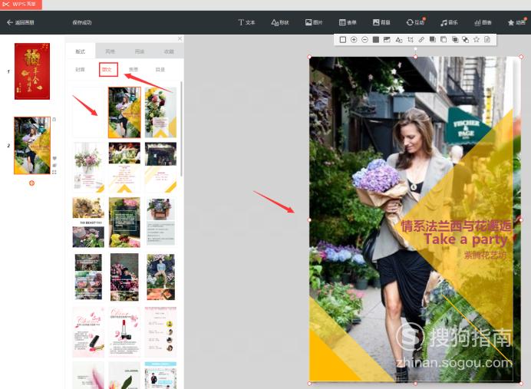Viewport: 531px width, 389px height.
Task: Click the crop icon in floating toolbar
Action: pyautogui.click(x=410, y=40)
